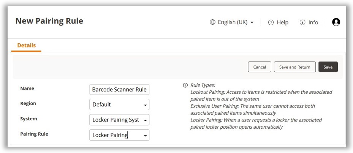Click the Info link text
Image resolution: width=353 pixels, height=153 pixels.
[313, 22]
